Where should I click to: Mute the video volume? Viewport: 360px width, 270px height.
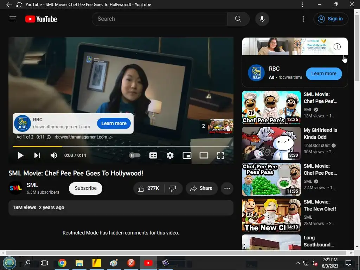click(54, 155)
